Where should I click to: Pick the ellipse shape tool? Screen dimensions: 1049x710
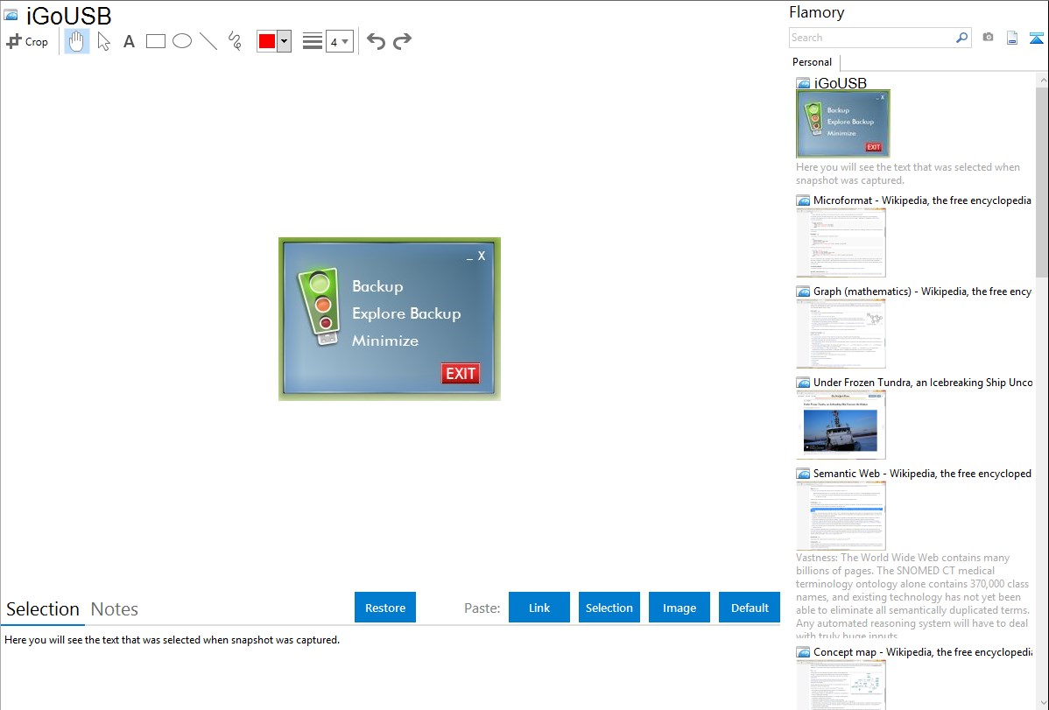[x=182, y=41]
